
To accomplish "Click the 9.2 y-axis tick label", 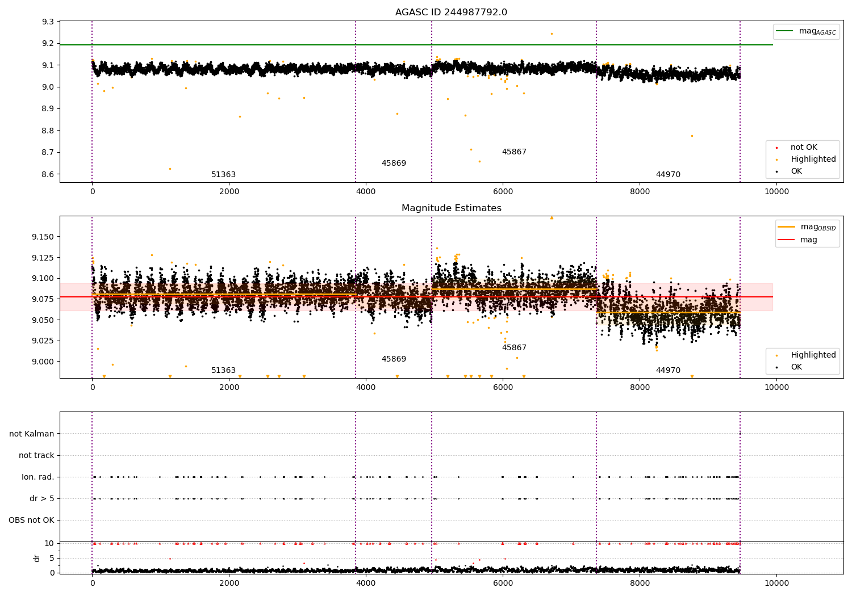I will 48,44.
